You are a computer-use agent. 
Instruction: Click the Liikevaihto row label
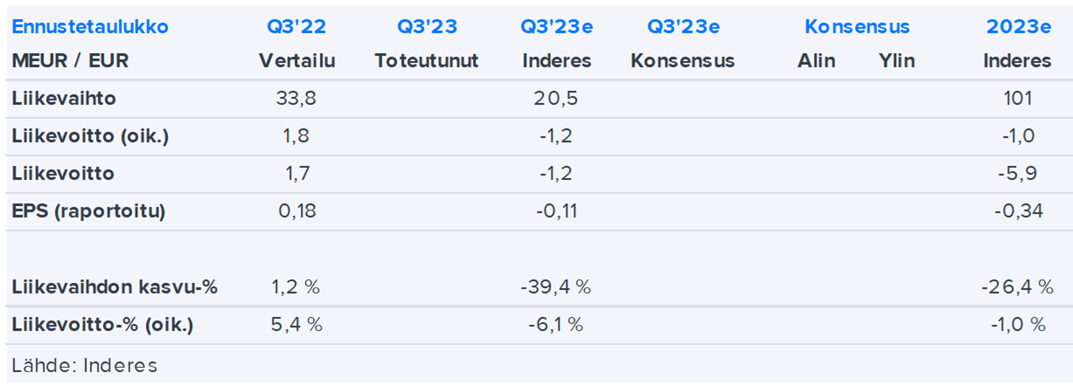point(64,99)
